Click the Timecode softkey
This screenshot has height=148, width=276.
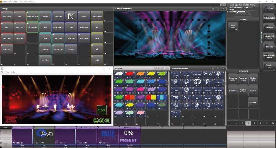pyautogui.click(x=269, y=47)
